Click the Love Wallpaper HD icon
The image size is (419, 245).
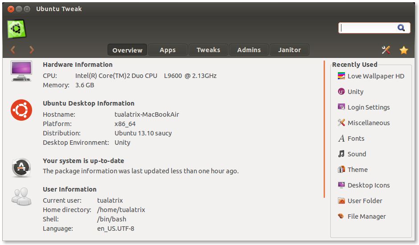(x=341, y=76)
